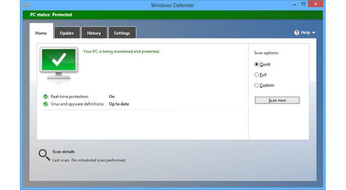Open the Settings tab
The image size is (346, 190).
tap(122, 33)
